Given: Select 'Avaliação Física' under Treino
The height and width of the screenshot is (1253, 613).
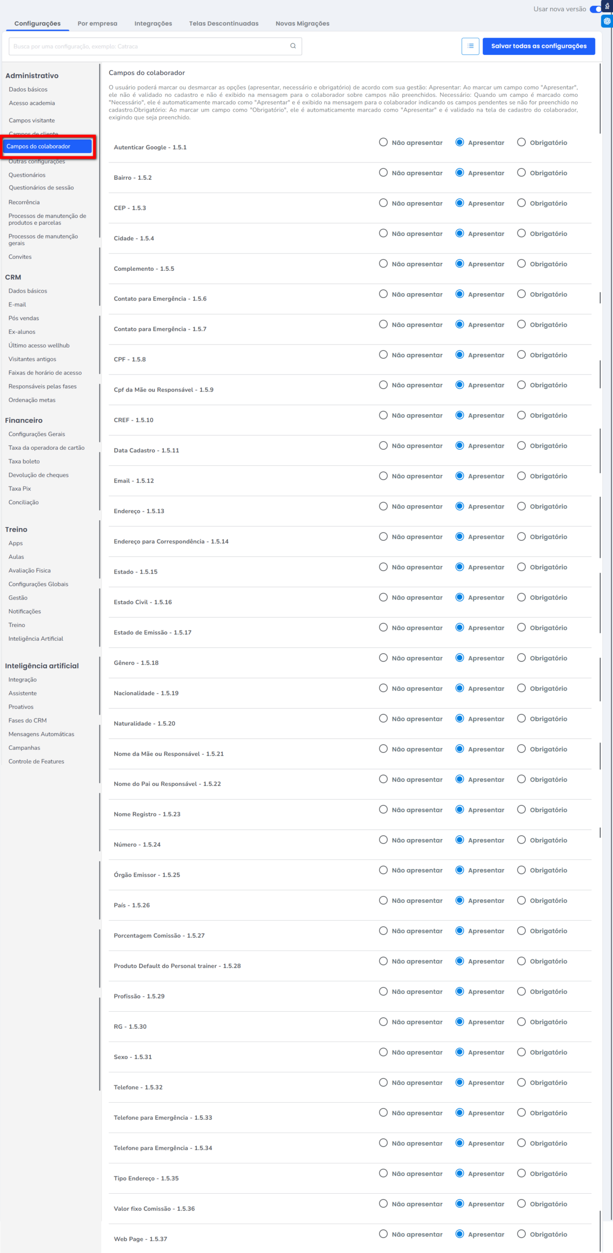Looking at the screenshot, I should pos(29,570).
